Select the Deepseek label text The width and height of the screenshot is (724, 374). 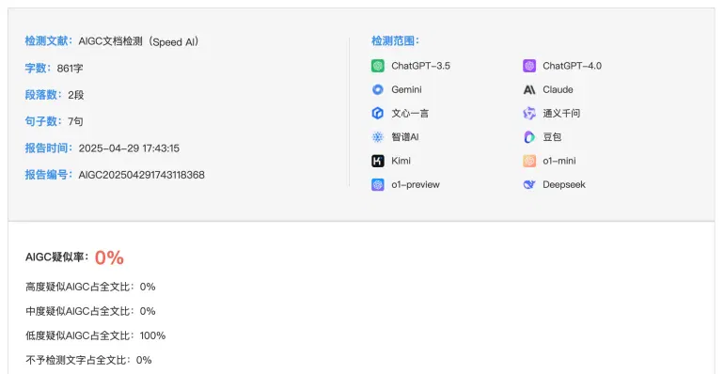pyautogui.click(x=564, y=185)
